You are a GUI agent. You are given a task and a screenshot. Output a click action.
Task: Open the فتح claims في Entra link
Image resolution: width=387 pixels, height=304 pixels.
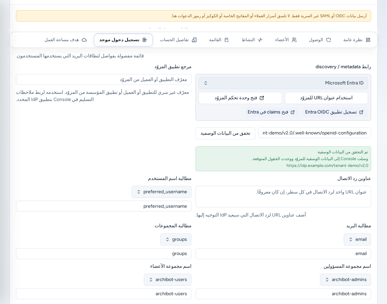[271, 112]
